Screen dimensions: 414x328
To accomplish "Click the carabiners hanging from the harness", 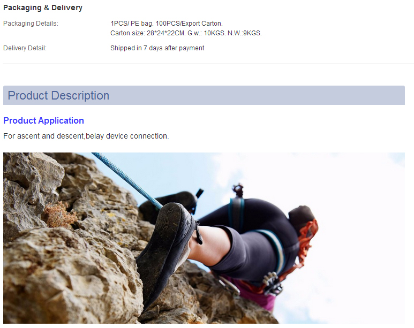I will pos(272,284).
